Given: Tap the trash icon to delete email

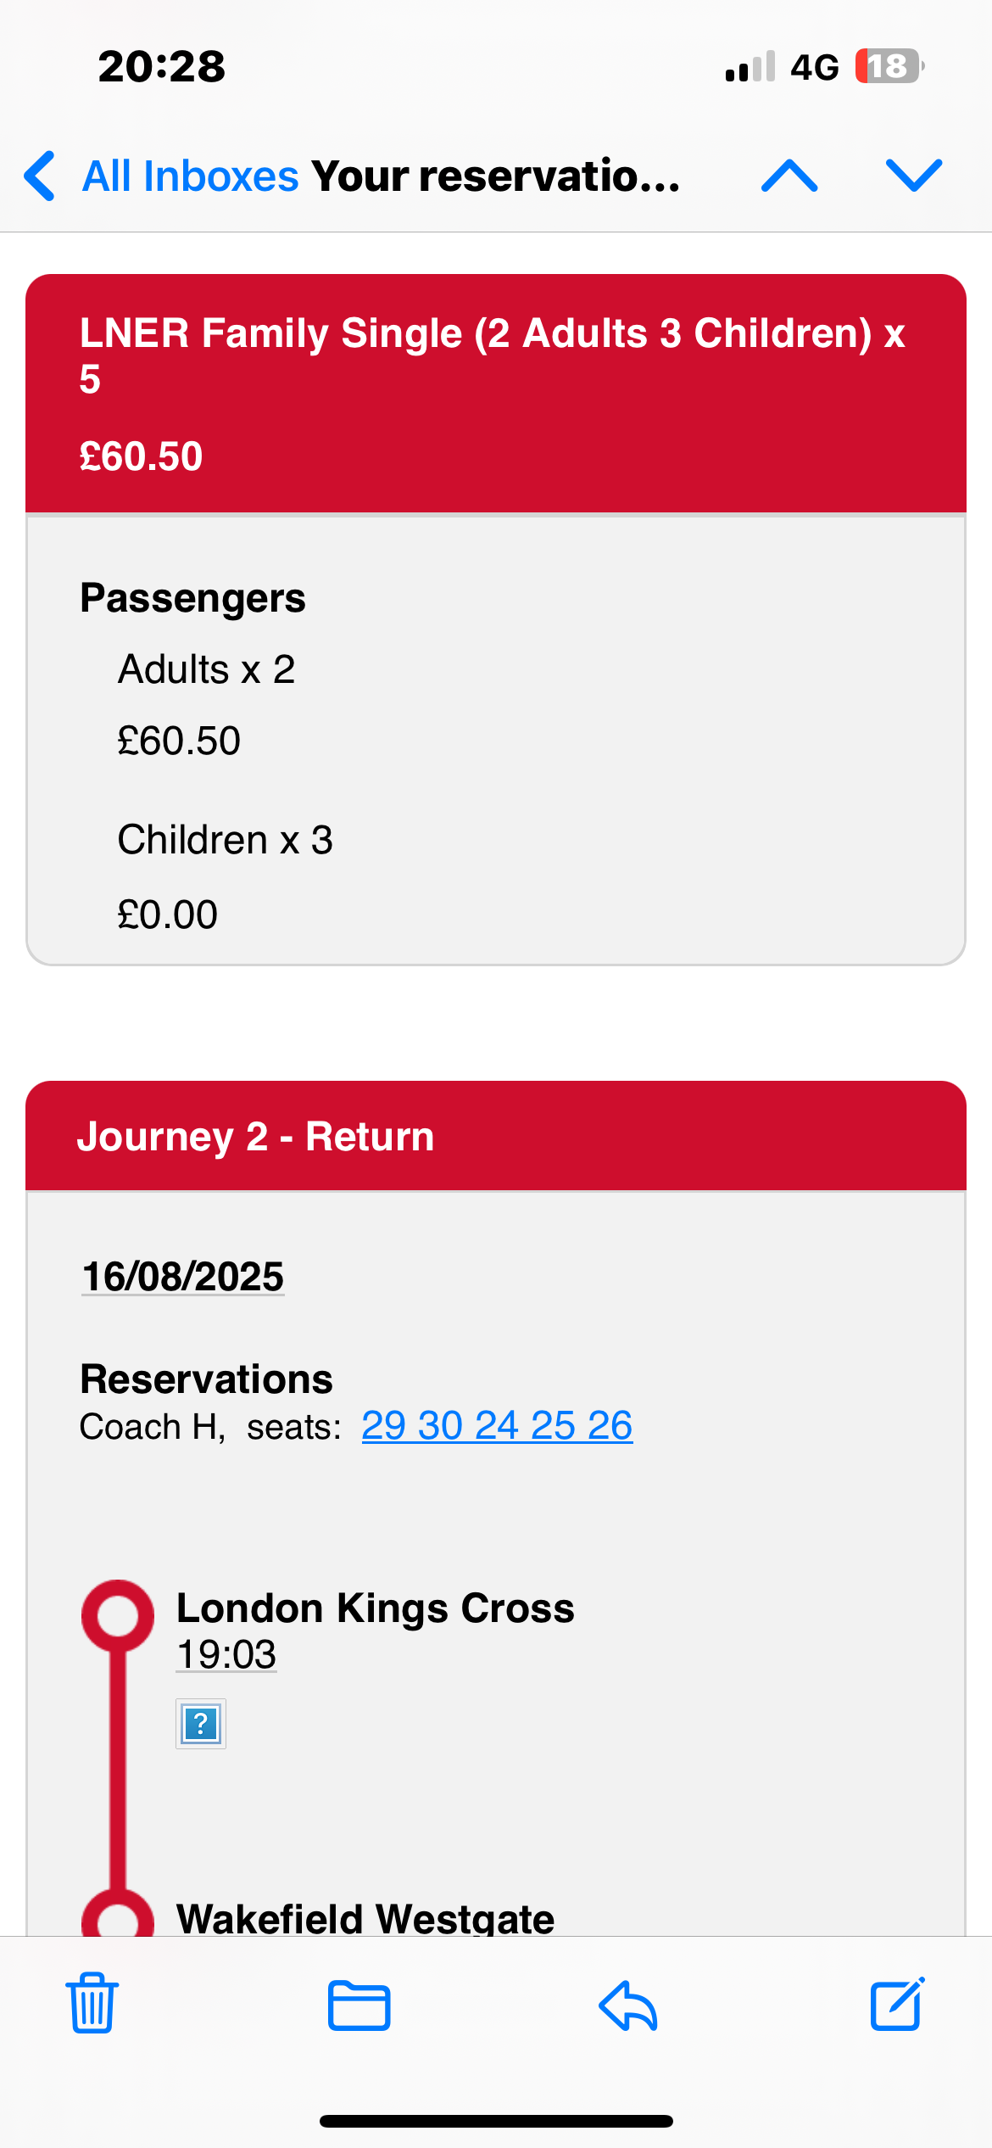Looking at the screenshot, I should click(x=92, y=2004).
